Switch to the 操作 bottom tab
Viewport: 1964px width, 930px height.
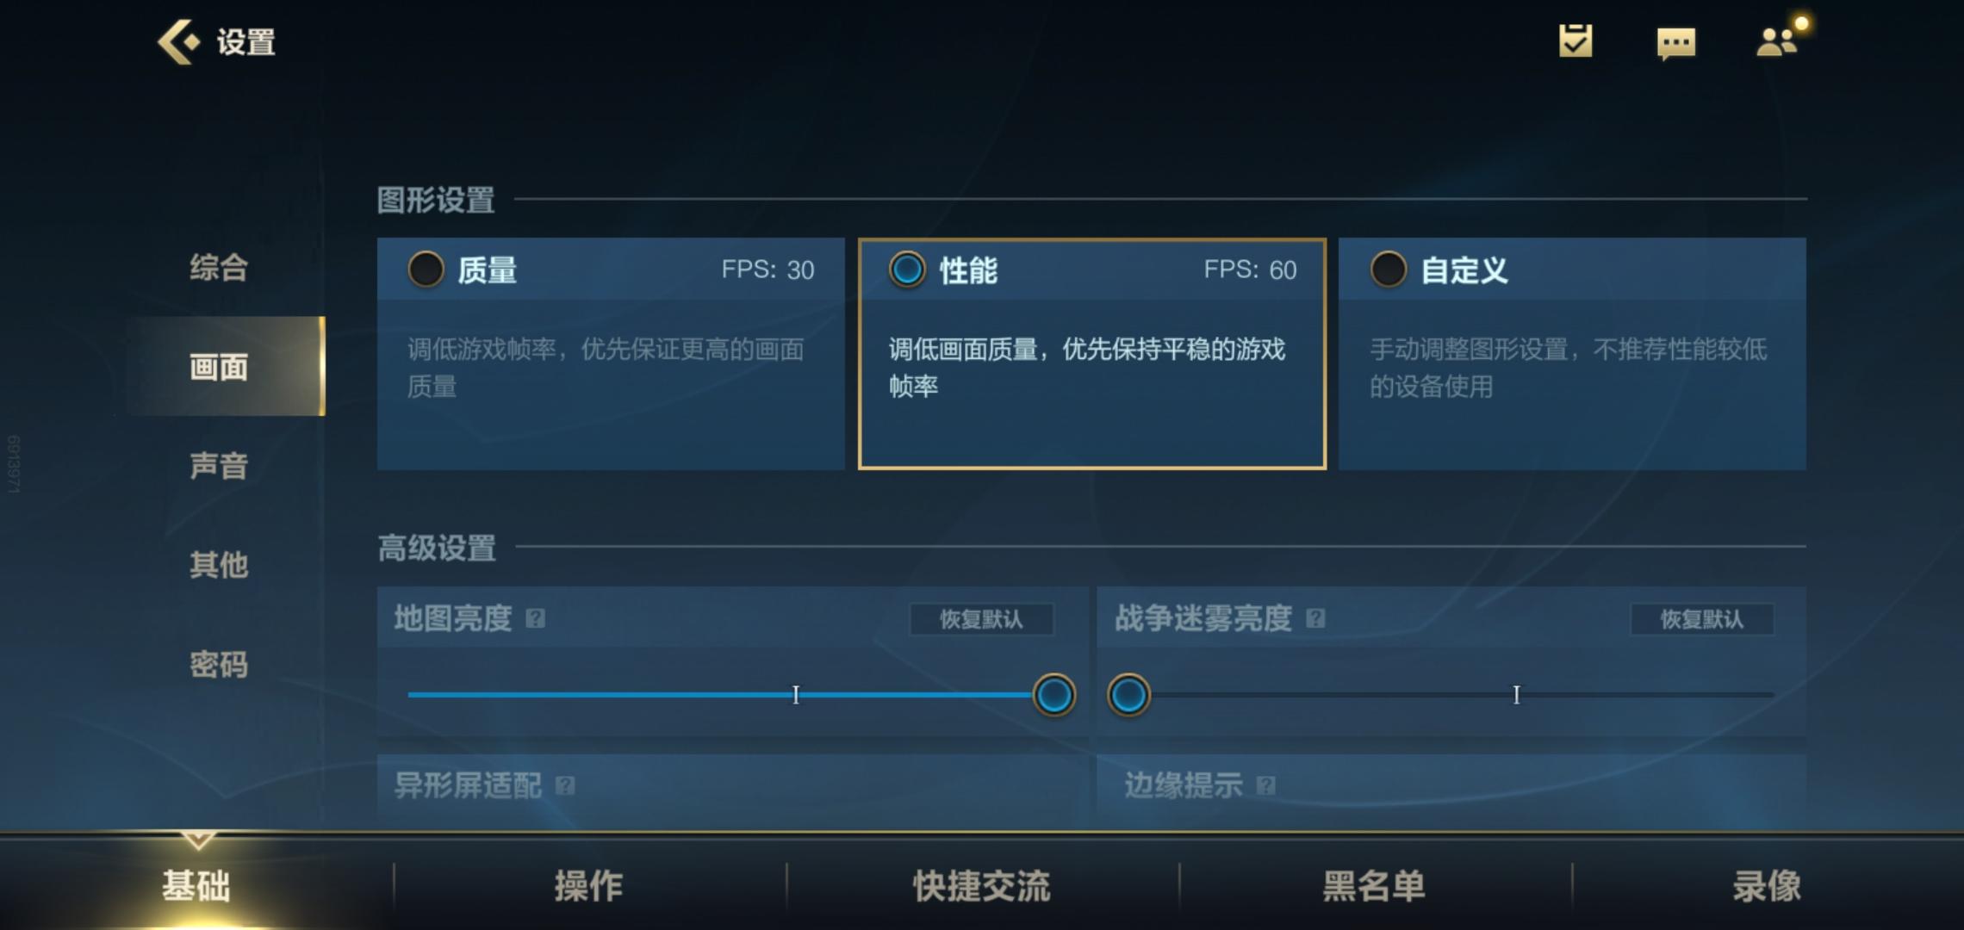(589, 885)
